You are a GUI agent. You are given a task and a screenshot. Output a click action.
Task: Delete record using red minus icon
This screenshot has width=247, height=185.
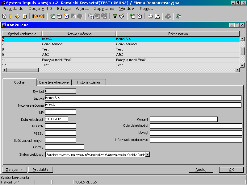(59, 16)
